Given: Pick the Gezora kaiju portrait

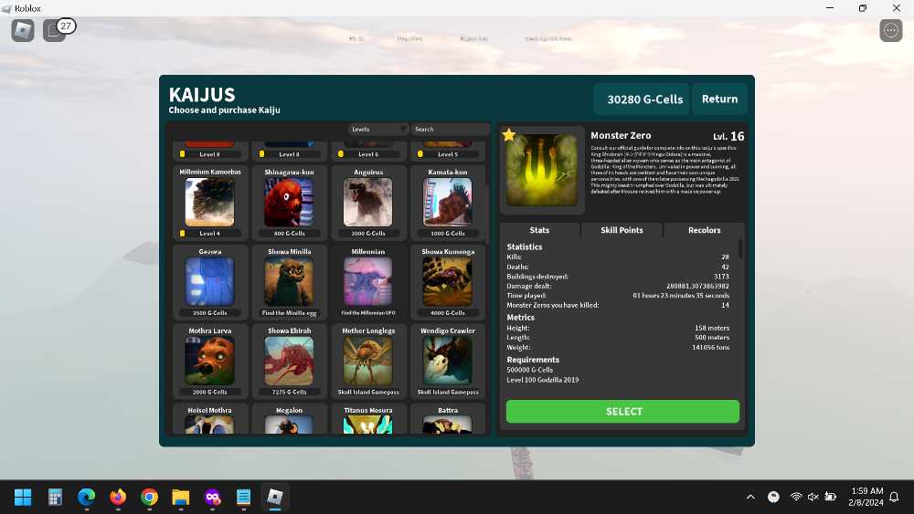Looking at the screenshot, I should [210, 282].
